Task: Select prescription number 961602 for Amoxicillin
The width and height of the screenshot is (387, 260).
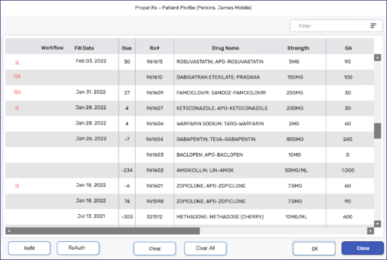Action: [x=155, y=170]
